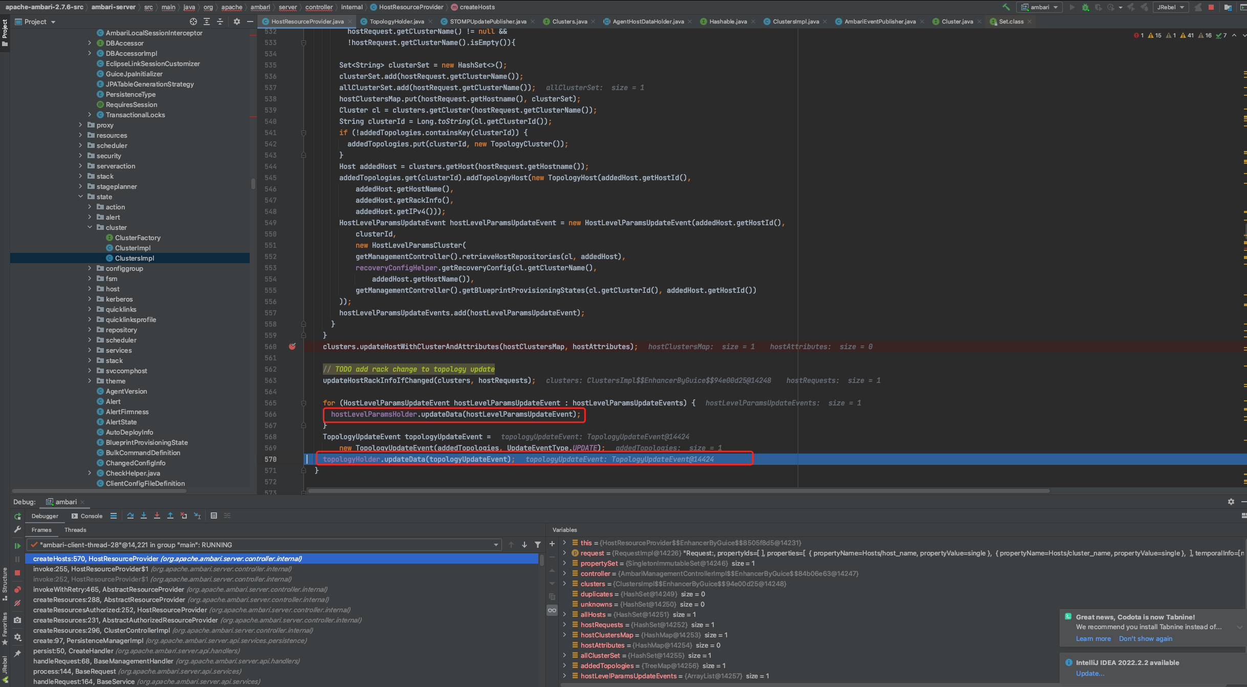
Task: Click Collapse All in Project panel
Action: pos(220,22)
